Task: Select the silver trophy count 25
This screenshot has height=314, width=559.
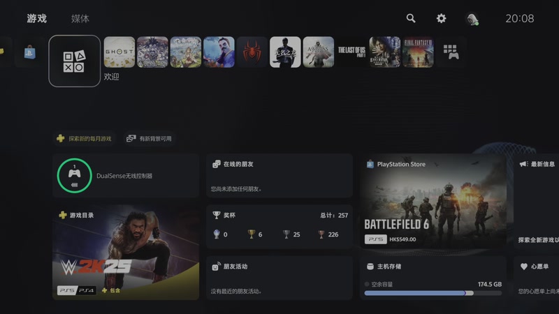Action: point(291,234)
